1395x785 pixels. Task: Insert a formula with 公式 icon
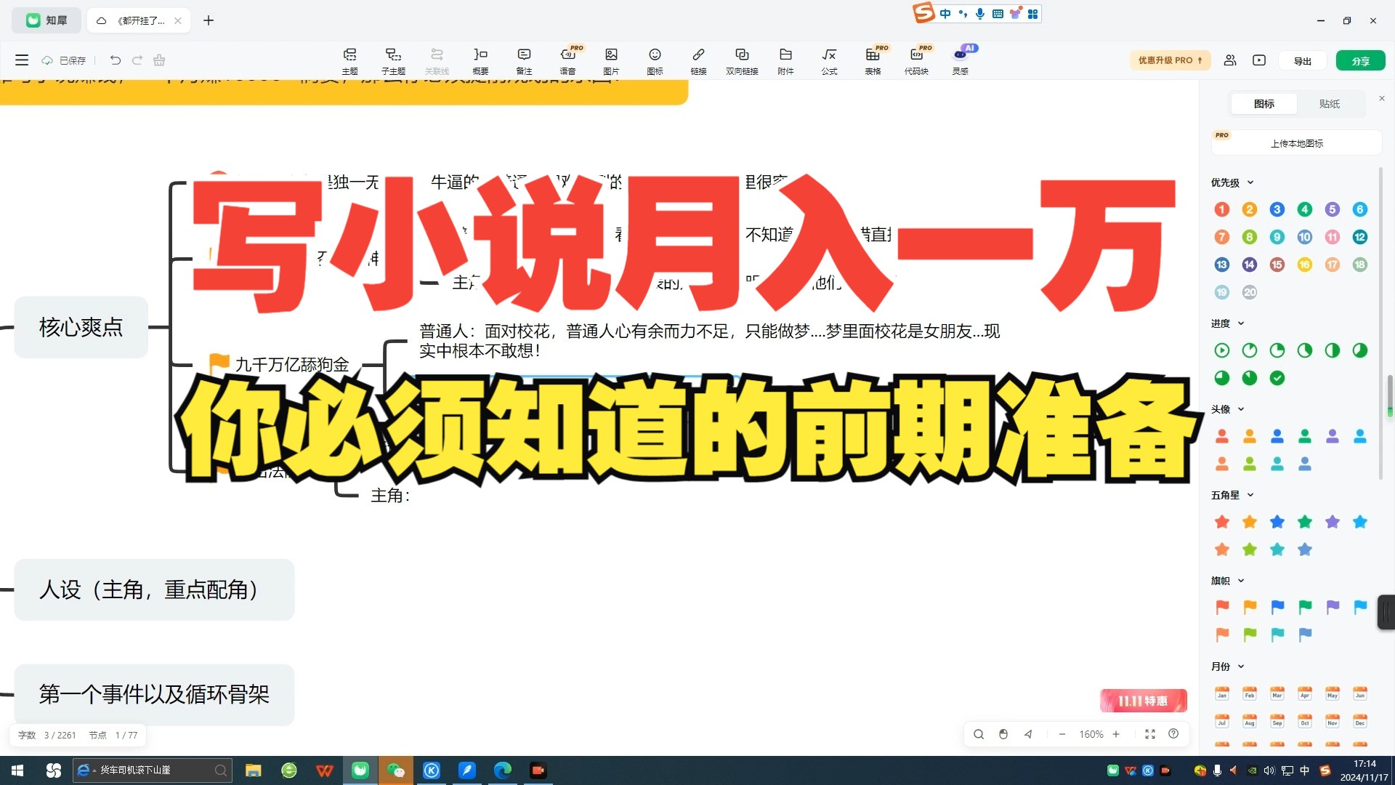[x=829, y=61]
